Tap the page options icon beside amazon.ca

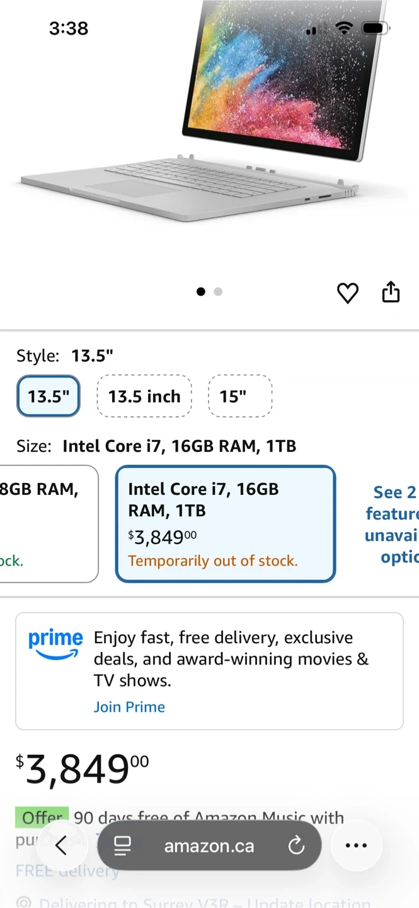tap(122, 846)
